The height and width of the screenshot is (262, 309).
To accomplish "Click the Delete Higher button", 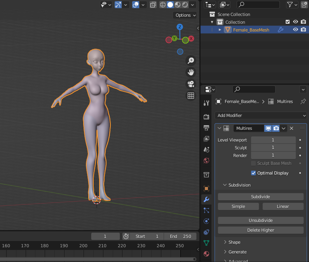I will point(260,230).
